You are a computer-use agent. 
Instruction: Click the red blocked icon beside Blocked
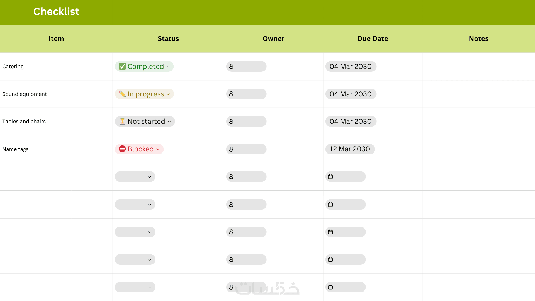[122, 149]
